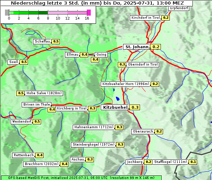The image size is (212, 180).
Task: Select the Oberaurach label
Action: [143, 131]
